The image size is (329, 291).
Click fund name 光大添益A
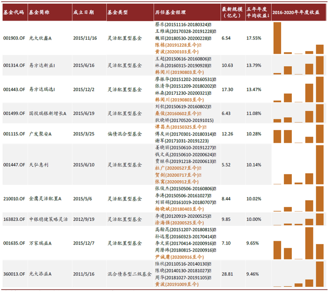tap(40, 274)
